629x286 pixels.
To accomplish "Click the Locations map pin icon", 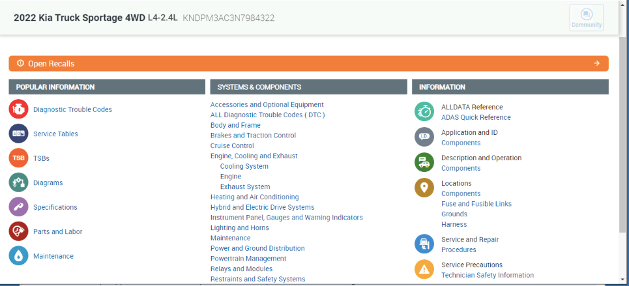I will [424, 188].
